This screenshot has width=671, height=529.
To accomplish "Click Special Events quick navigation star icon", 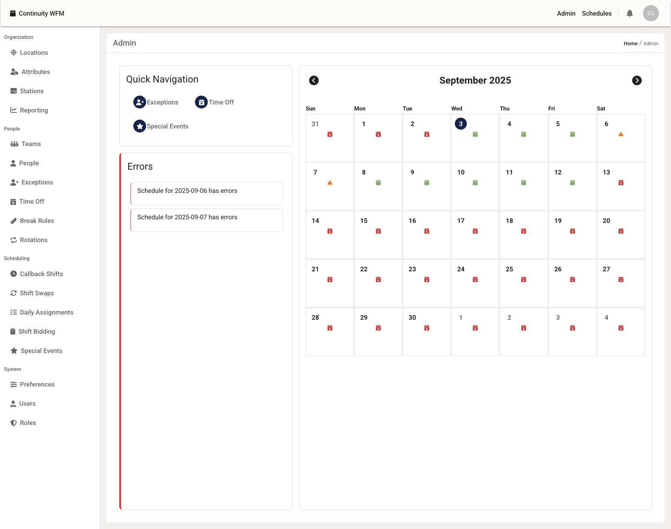I will click(x=140, y=126).
